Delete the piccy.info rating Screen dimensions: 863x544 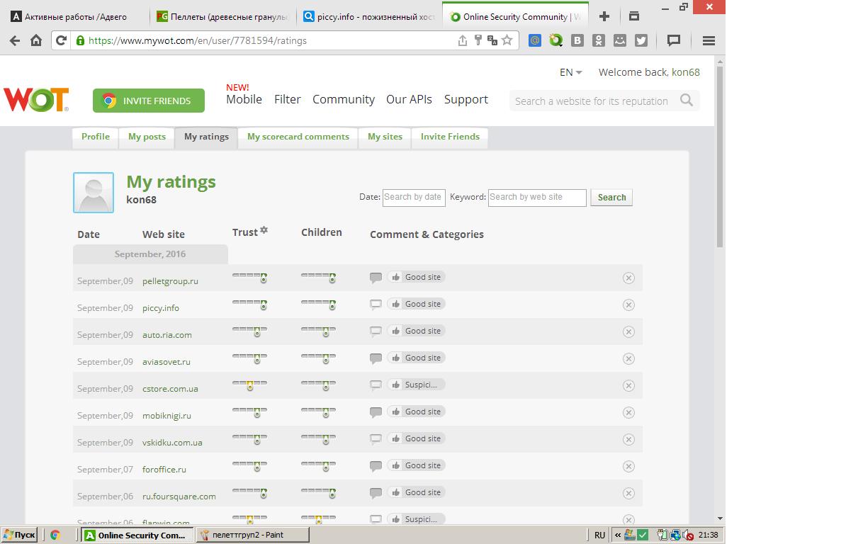tap(628, 305)
